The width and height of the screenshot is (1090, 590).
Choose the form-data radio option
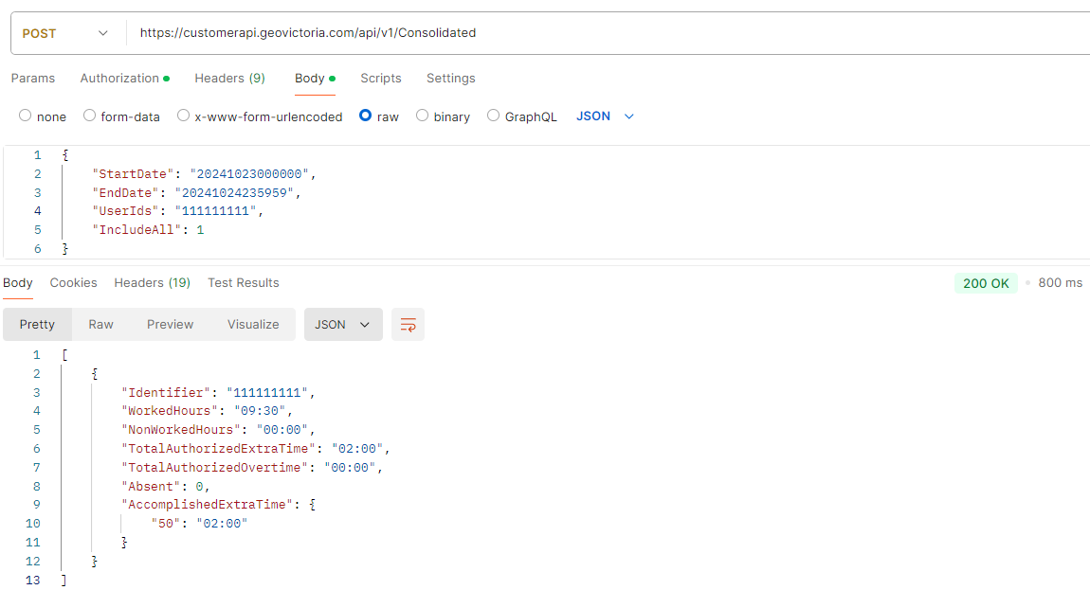(90, 116)
